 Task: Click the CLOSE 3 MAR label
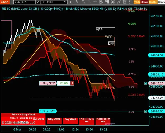[136, 95]
